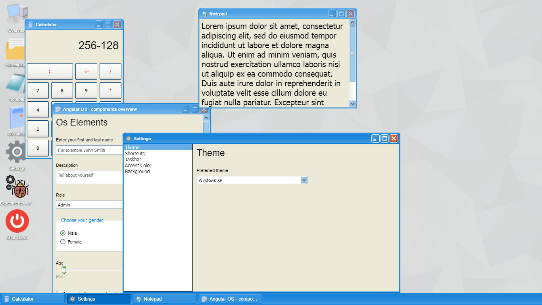Screen dimensions: 542x305
Task: Click the first and last name input field
Action: click(x=89, y=150)
